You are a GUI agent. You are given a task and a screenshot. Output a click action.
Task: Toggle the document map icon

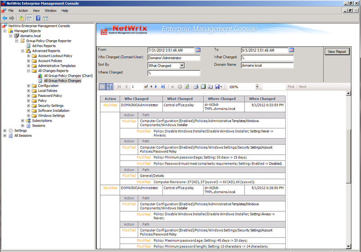point(110,87)
